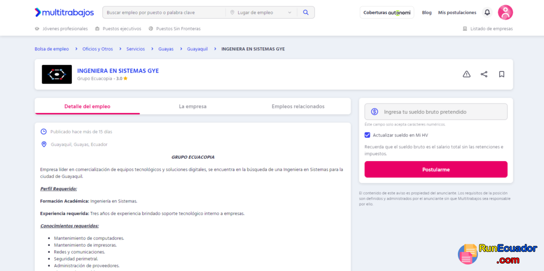
Task: Open Listado de empresas link
Action: tap(491, 29)
